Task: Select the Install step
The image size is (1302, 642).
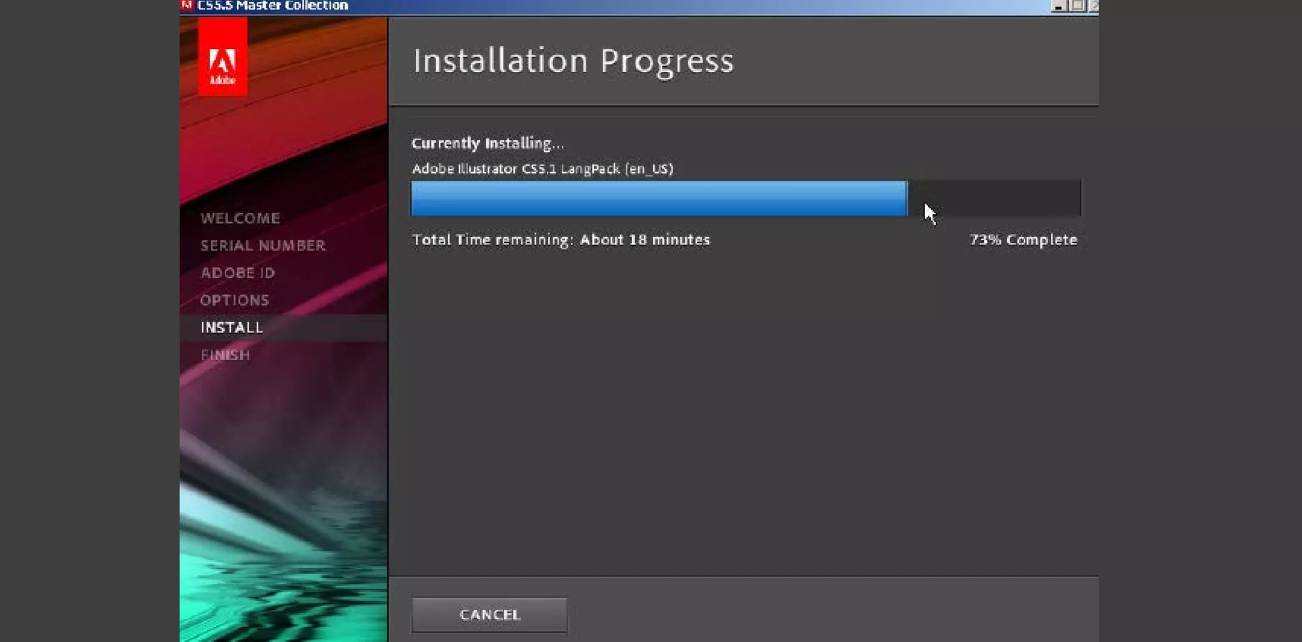Action: (x=284, y=327)
